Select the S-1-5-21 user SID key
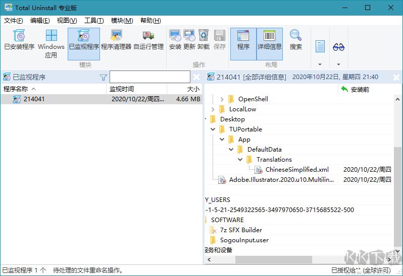The image size is (403, 276). (x=280, y=210)
